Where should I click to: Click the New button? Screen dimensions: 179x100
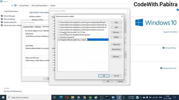116,22
